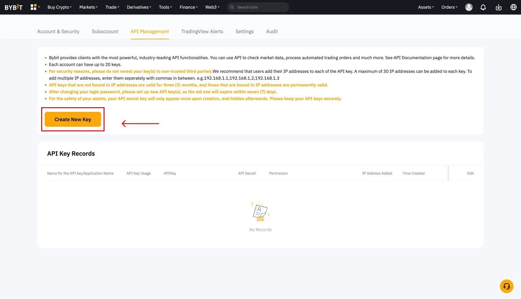
Task: Click the search magnifier icon
Action: click(232, 7)
